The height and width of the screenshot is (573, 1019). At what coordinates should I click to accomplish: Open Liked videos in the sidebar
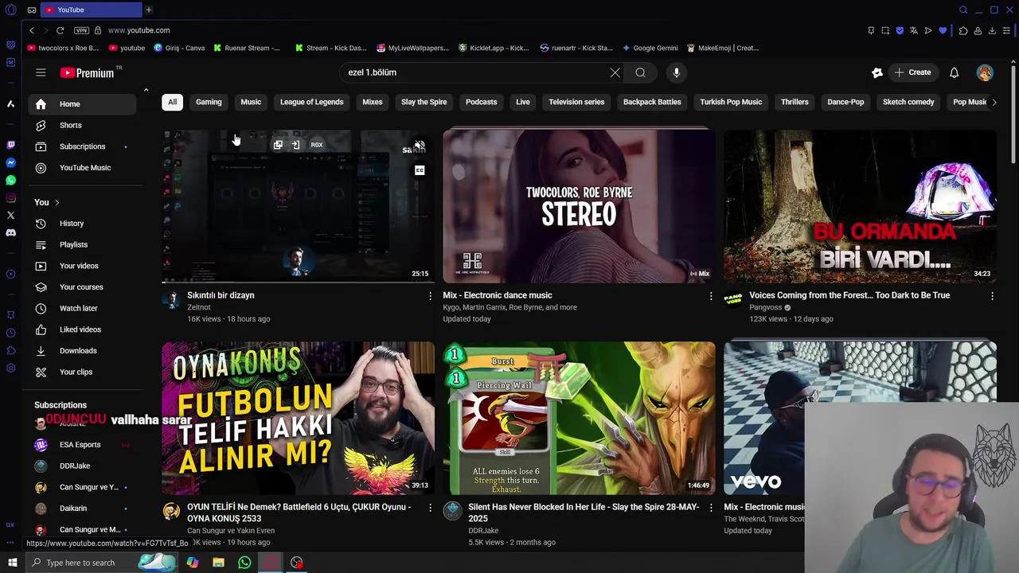click(82, 329)
